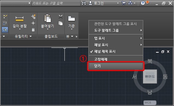Click the Cut scissors icon
174x106 pixels.
coord(61,17)
